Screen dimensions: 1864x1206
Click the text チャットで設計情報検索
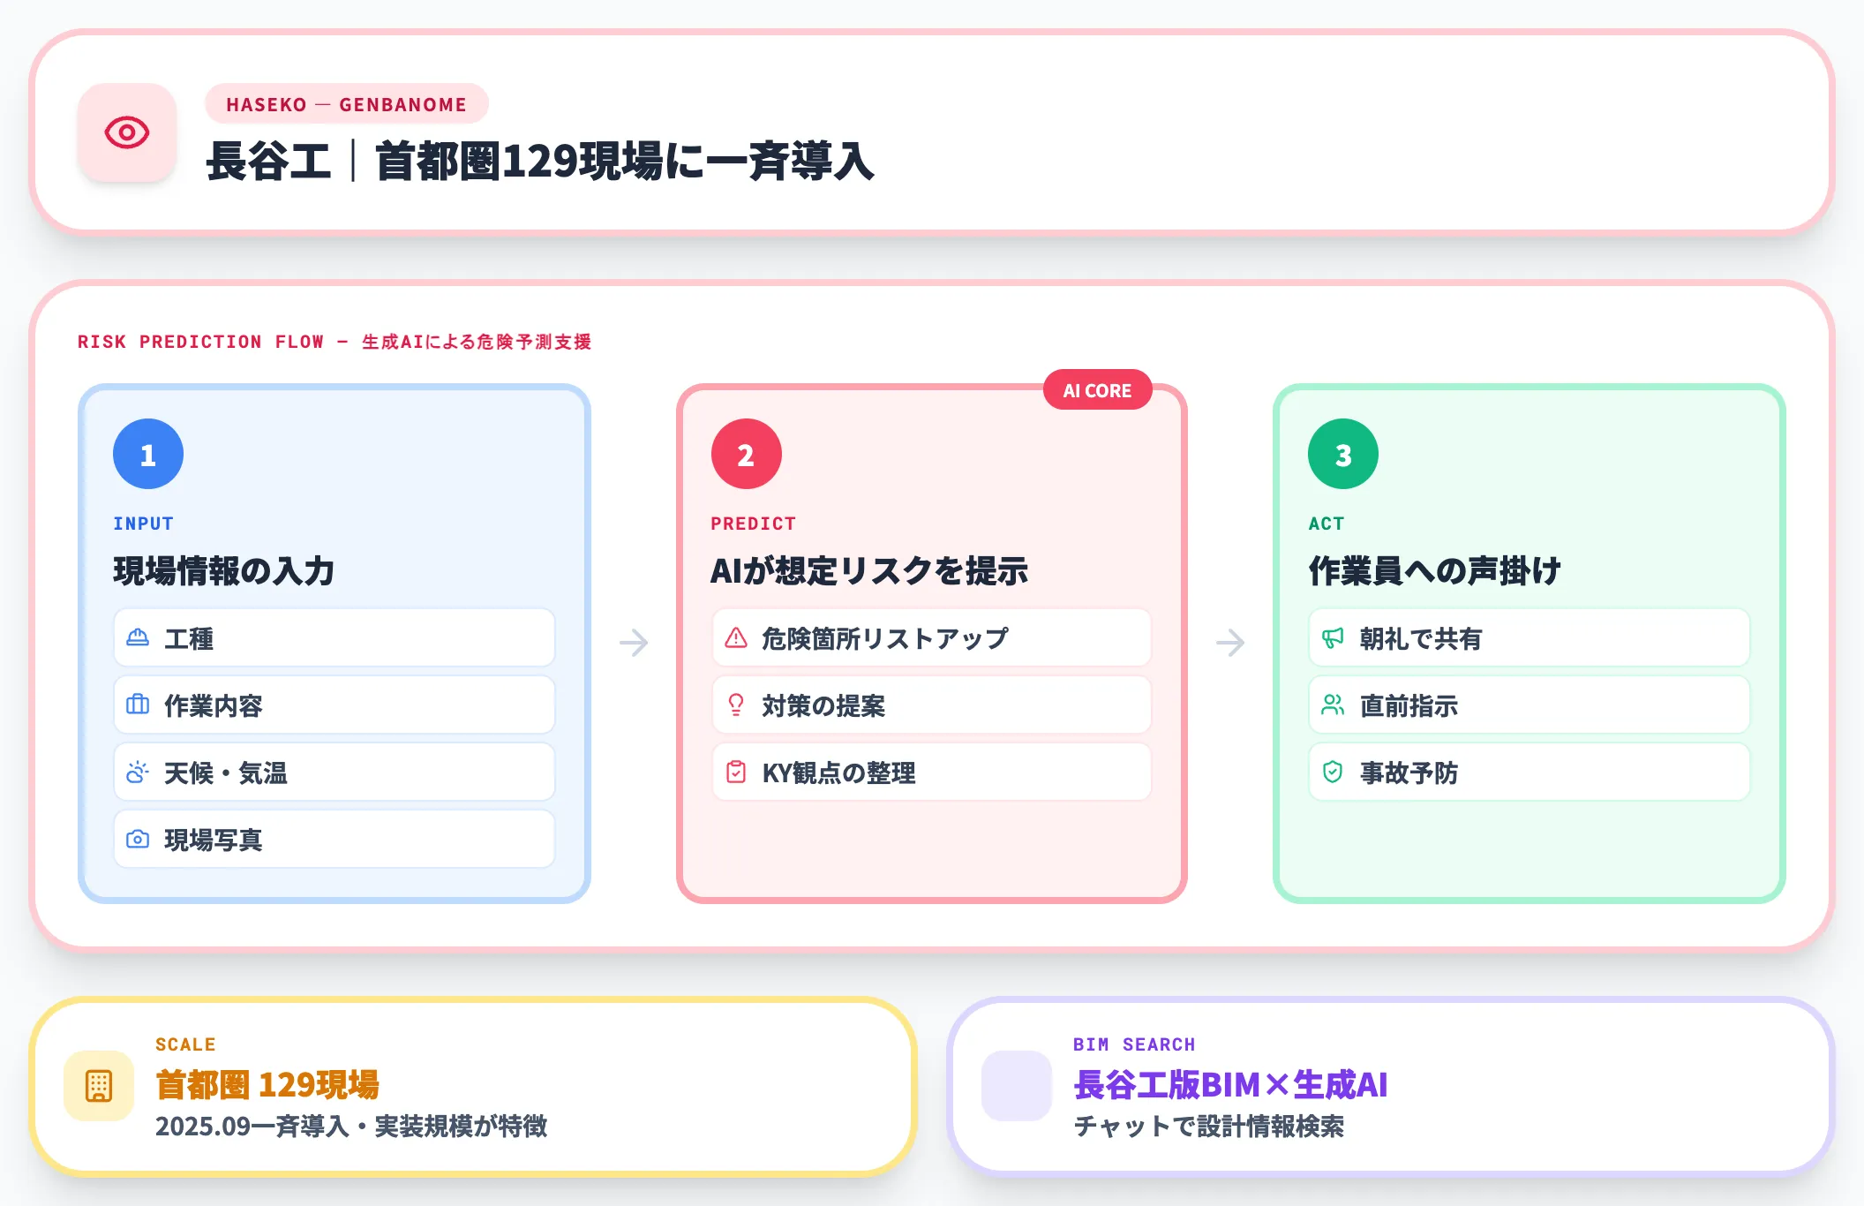point(1209,1126)
